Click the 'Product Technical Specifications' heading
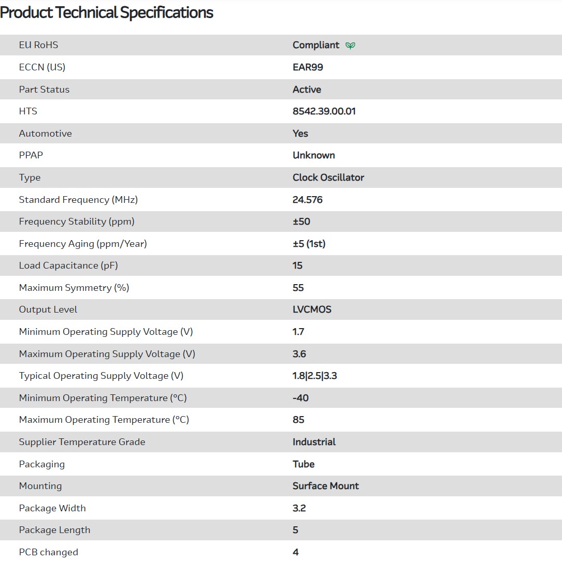The width and height of the screenshot is (562, 561). pos(107,12)
